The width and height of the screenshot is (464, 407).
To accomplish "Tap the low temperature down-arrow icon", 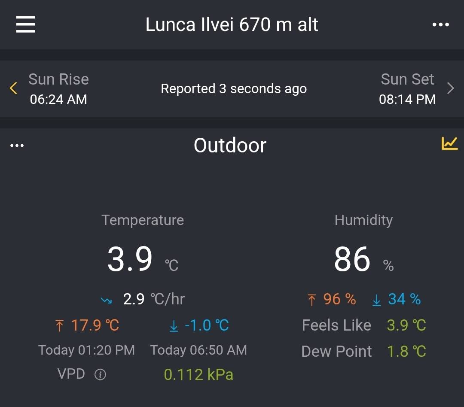I will 174,326.
